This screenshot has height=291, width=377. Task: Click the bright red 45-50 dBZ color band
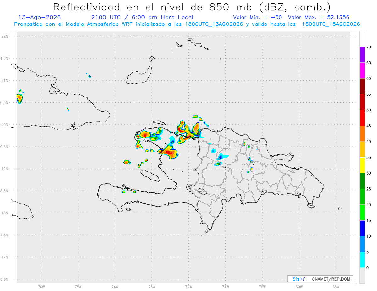(x=362, y=118)
